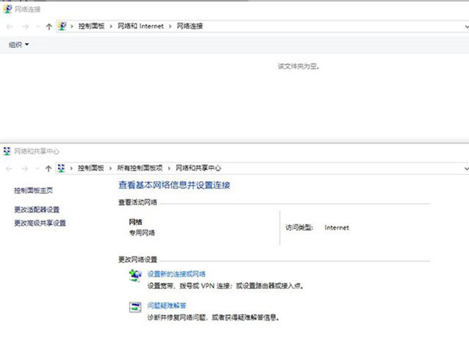
Task: Click the 专用网络 network type text
Action: (141, 233)
